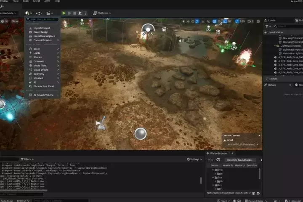Choose the Select objects mode arrow icon
The height and width of the screenshot is (202, 303).
pyautogui.click(x=183, y=21)
